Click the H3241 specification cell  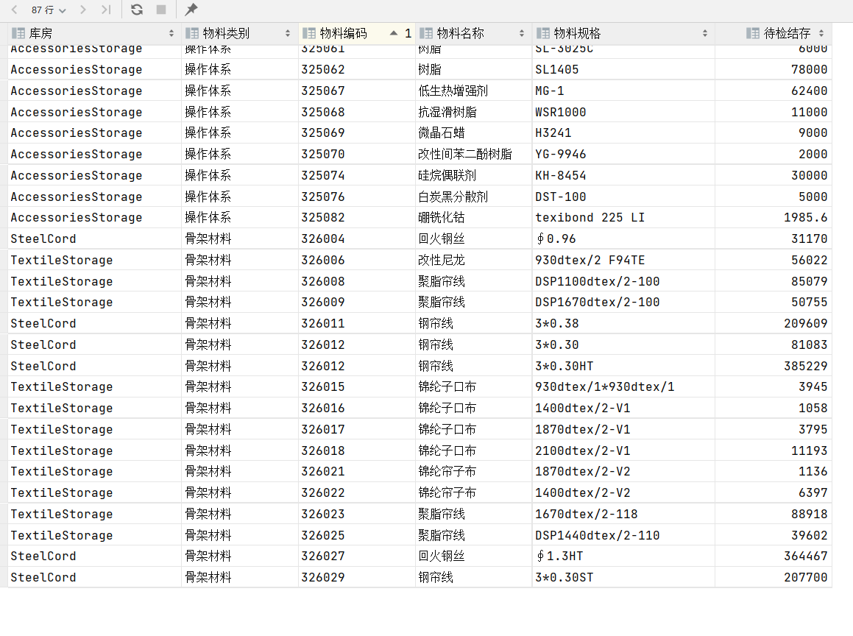point(623,132)
